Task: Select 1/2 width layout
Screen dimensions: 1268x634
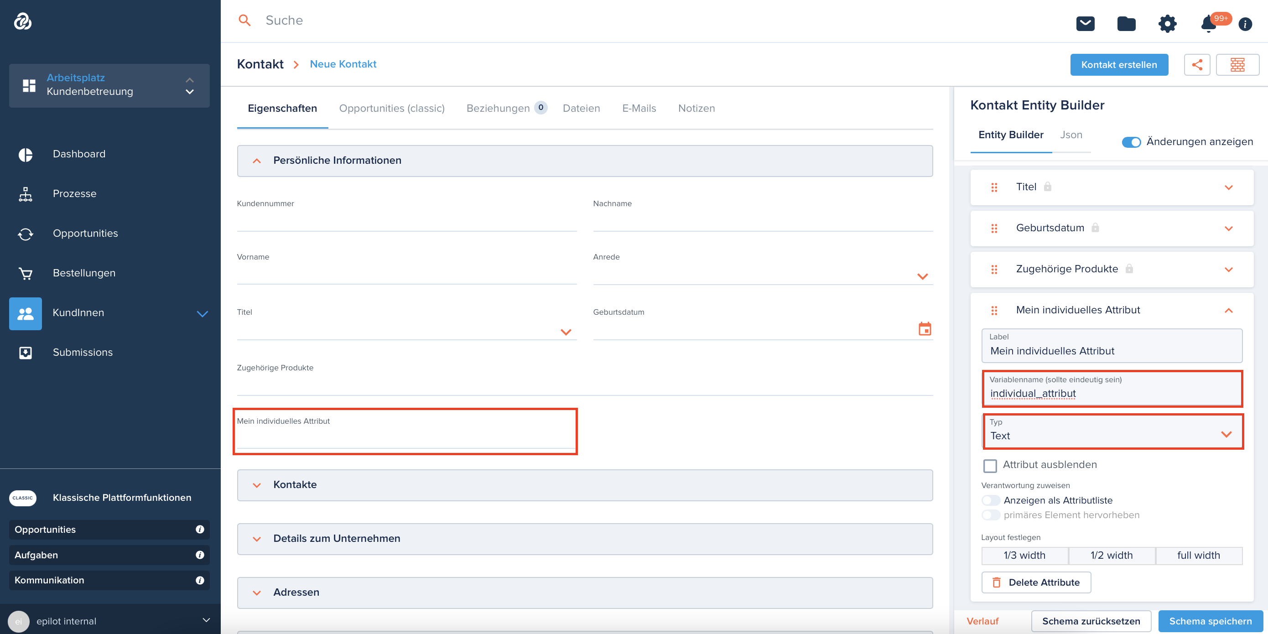Action: point(1112,555)
